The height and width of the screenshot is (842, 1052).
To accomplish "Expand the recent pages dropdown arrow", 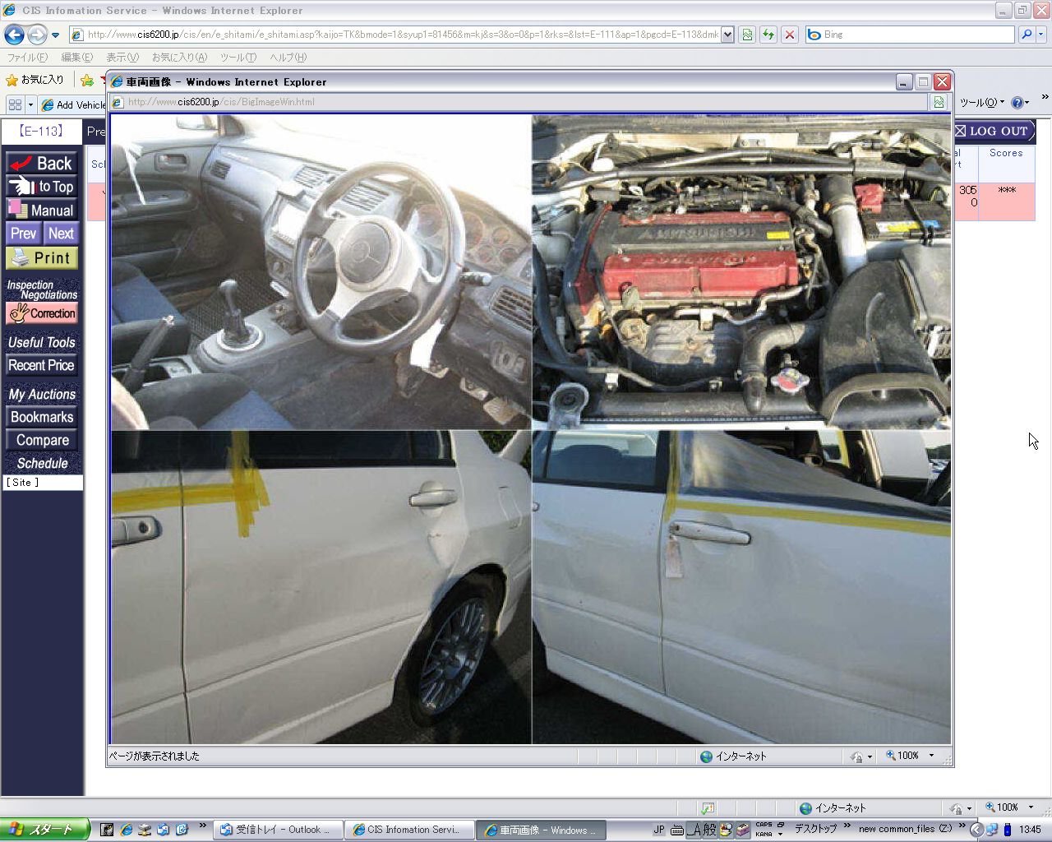I will 55,35.
